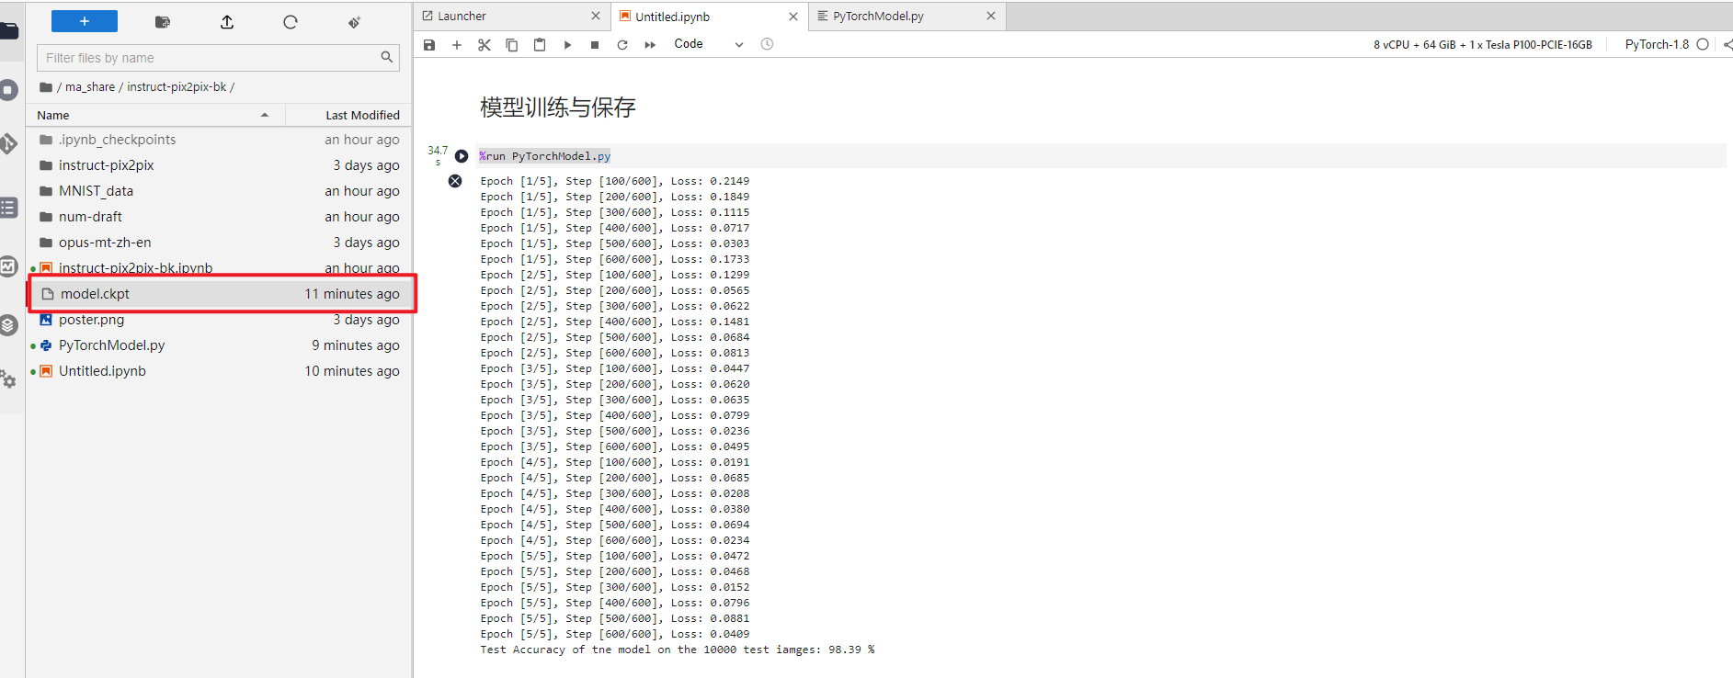Select PyTorchModel.py in file list
Screen dimensions: 1733x678
pyautogui.click(x=219, y=345)
